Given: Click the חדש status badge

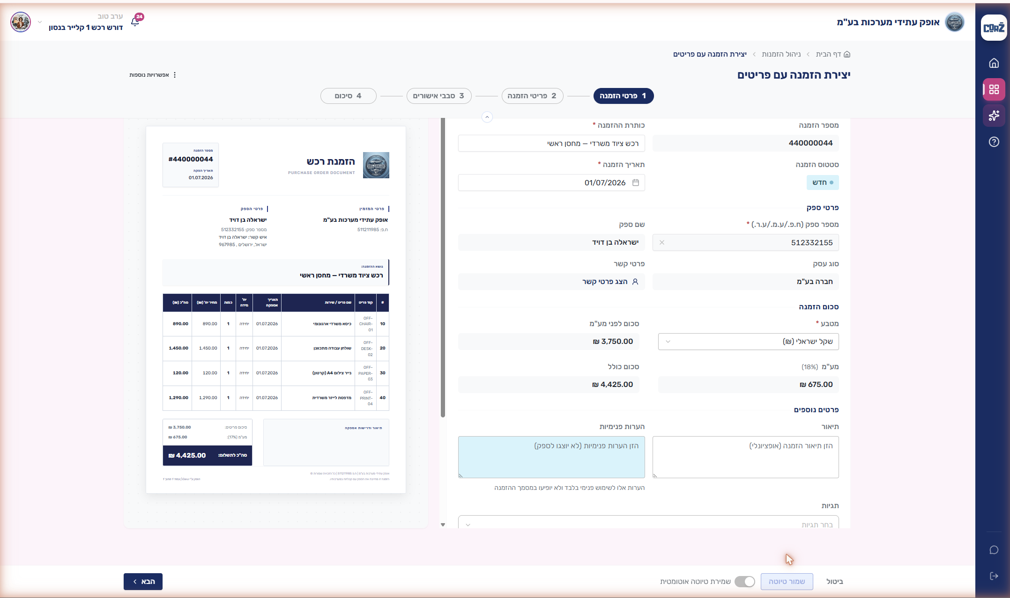Looking at the screenshot, I should point(823,182).
